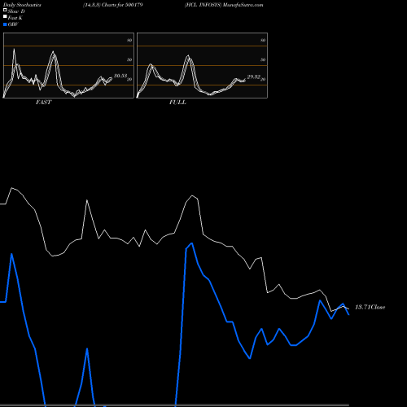Select the 'OBV' legend label
Viewport: 407px width, 407px height.
[x=13, y=24]
